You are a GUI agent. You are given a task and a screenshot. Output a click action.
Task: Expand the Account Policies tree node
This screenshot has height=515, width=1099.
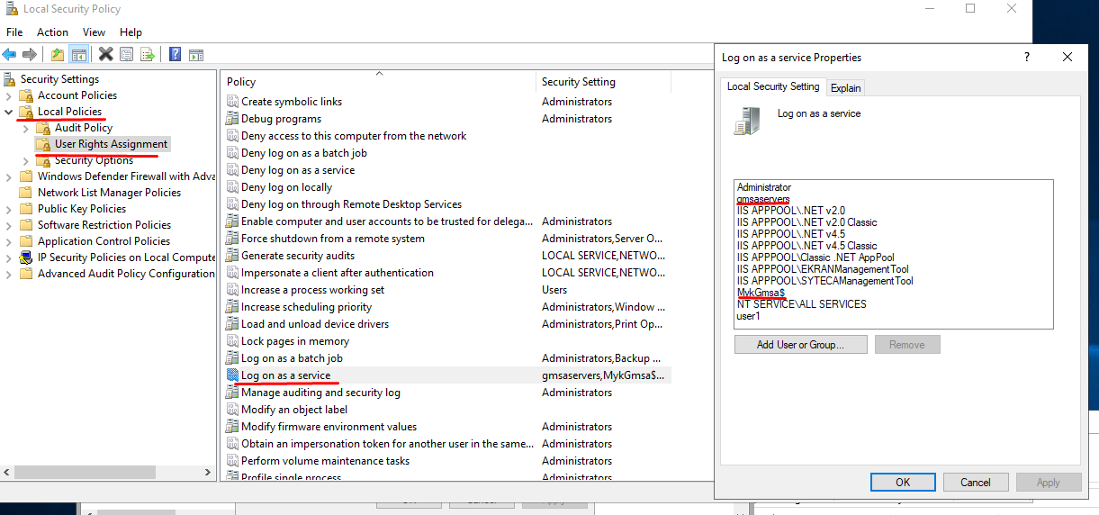click(x=9, y=95)
